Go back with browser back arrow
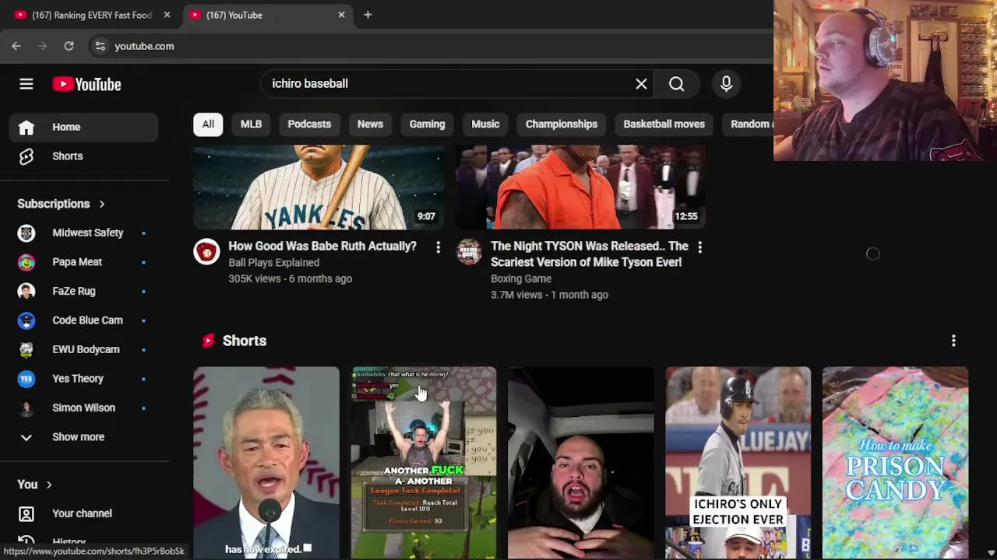 [x=16, y=46]
